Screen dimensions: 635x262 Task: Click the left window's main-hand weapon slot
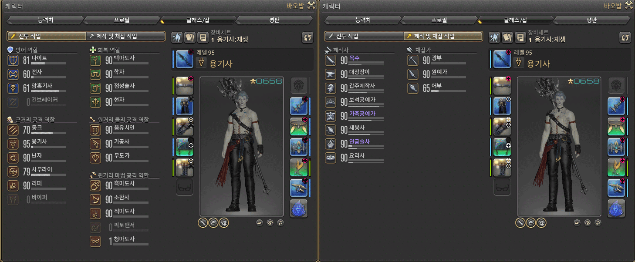[185, 60]
